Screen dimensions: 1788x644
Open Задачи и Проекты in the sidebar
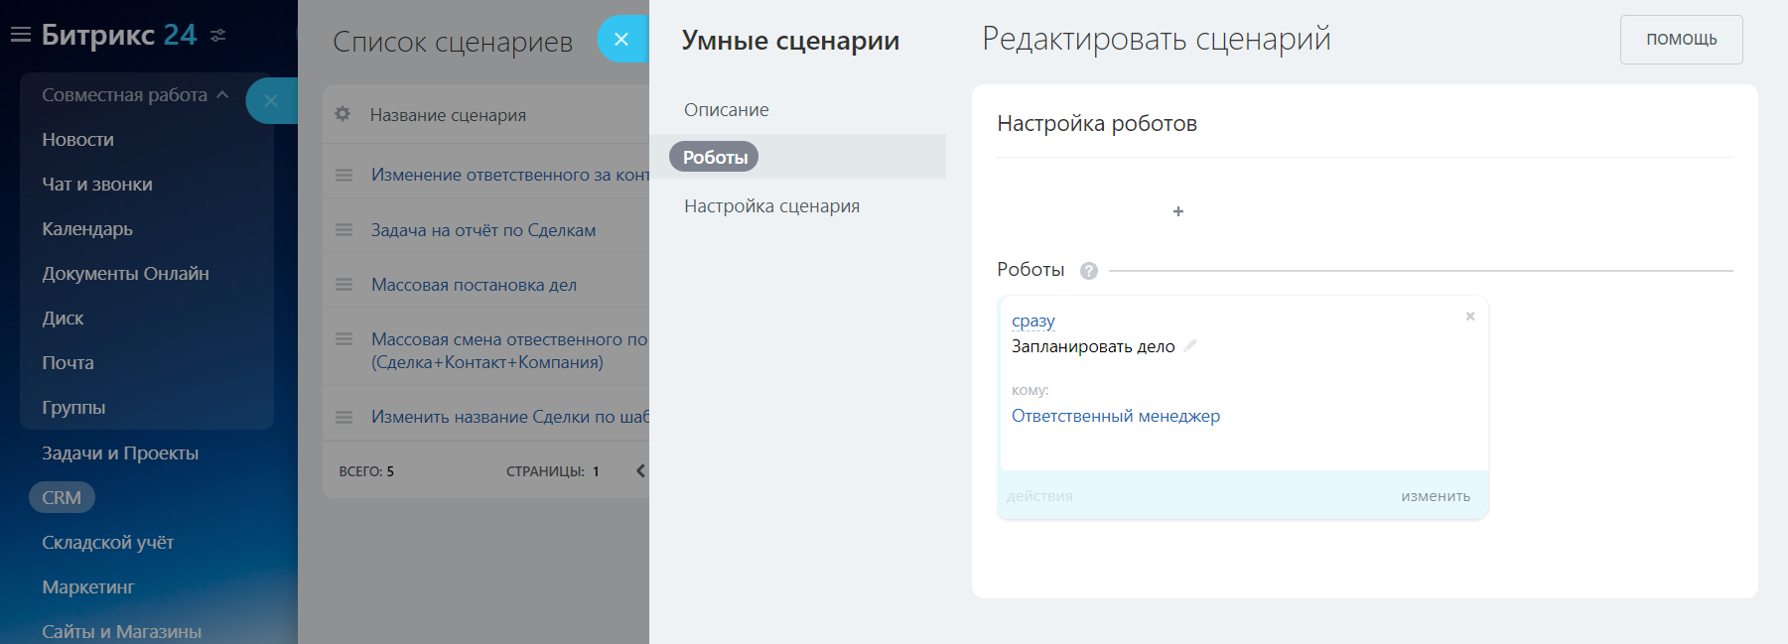point(120,453)
